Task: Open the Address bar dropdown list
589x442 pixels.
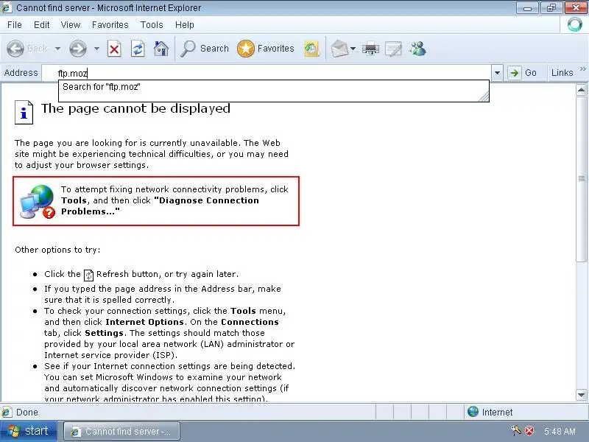Action: (497, 73)
